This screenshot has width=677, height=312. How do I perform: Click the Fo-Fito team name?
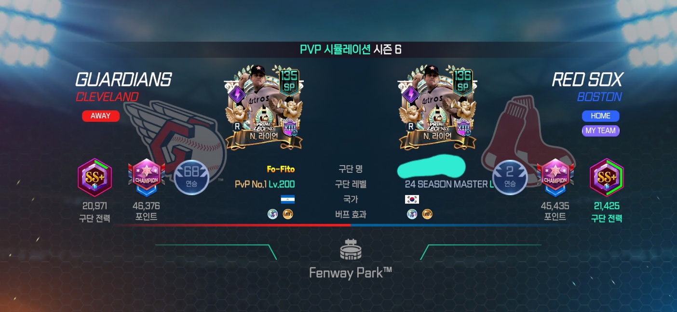point(281,169)
